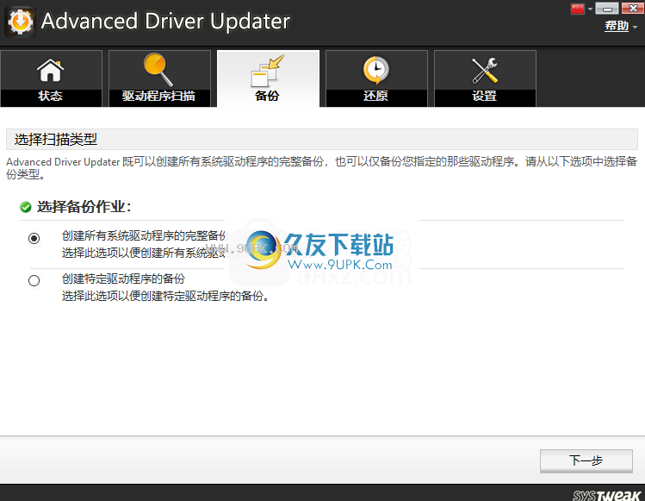Click the Systweak logo in footer

coord(606,495)
